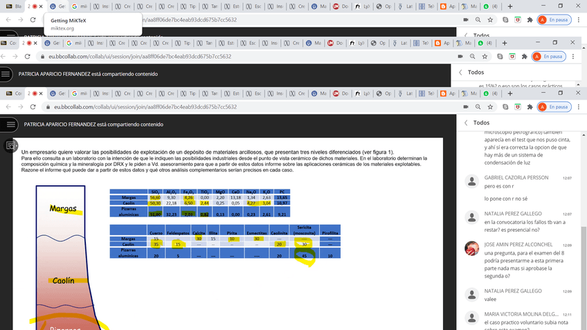This screenshot has height=330, width=587.
Task: Open Chrome three-dot menu in top window
Action: tap(579, 20)
